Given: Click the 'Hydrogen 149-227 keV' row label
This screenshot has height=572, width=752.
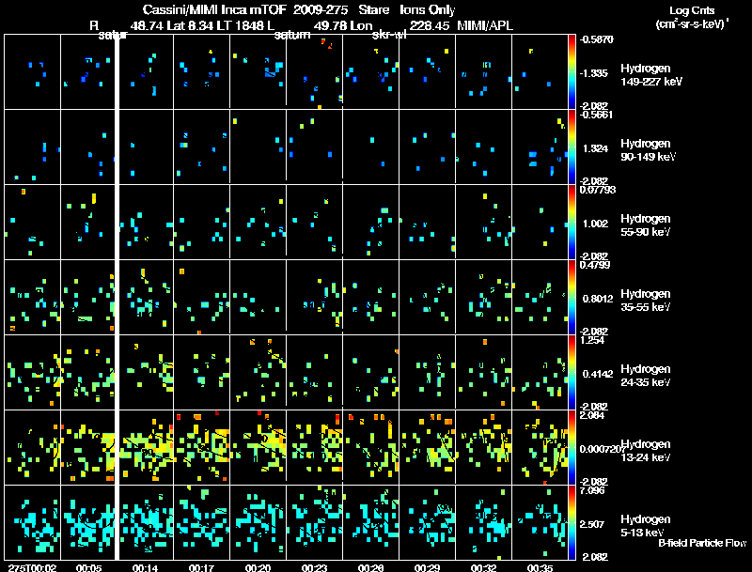Looking at the screenshot, I should (x=651, y=75).
